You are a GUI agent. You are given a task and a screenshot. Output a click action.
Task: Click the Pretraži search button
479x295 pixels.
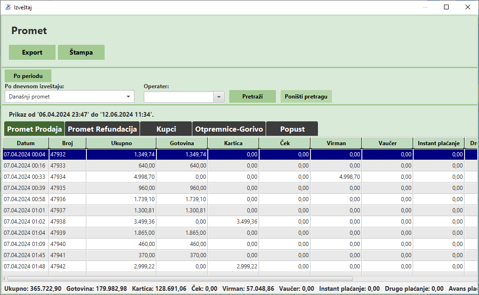[252, 97]
